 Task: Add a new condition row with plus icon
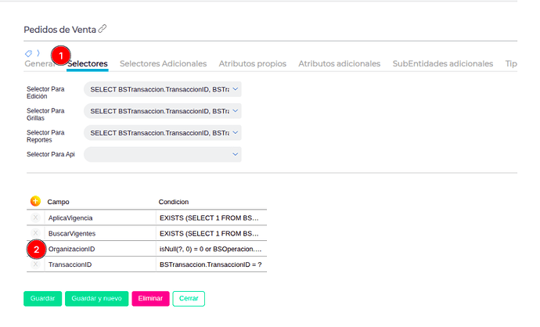click(35, 201)
